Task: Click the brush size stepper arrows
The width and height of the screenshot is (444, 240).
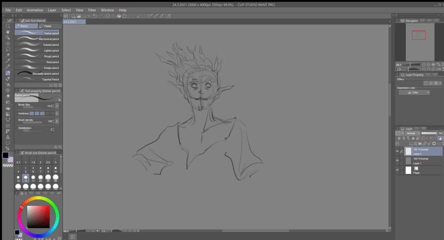Action: [54, 106]
